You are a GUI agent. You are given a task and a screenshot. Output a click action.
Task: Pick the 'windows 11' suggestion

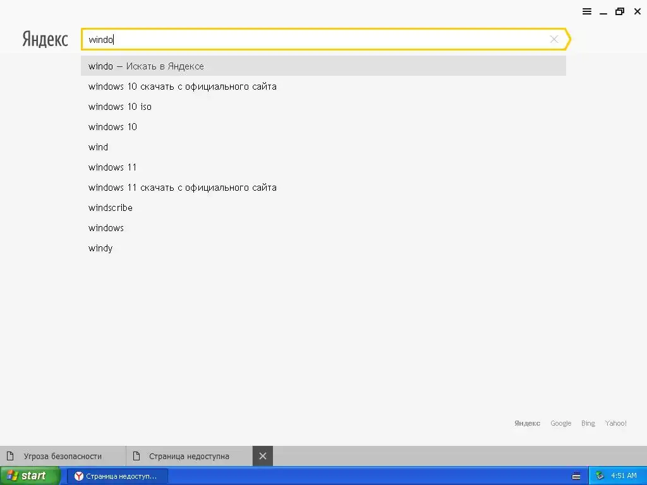pyautogui.click(x=323, y=167)
